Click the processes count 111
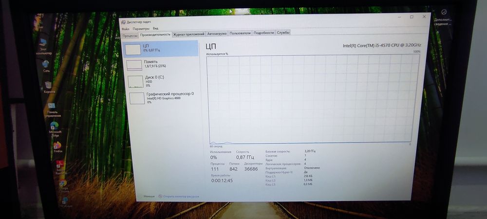The height and width of the screenshot is (219, 487). pyautogui.click(x=215, y=169)
